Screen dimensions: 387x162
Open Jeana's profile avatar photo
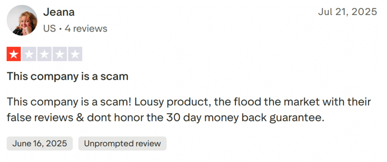pyautogui.click(x=22, y=21)
